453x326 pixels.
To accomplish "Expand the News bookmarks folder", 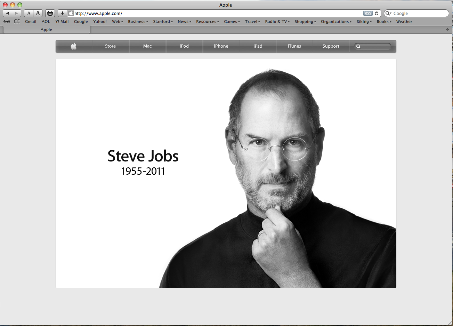I will tap(184, 22).
